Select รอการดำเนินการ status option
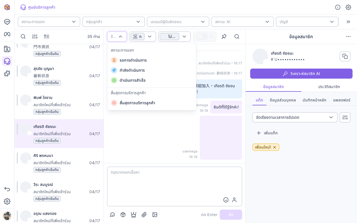 (x=152, y=60)
